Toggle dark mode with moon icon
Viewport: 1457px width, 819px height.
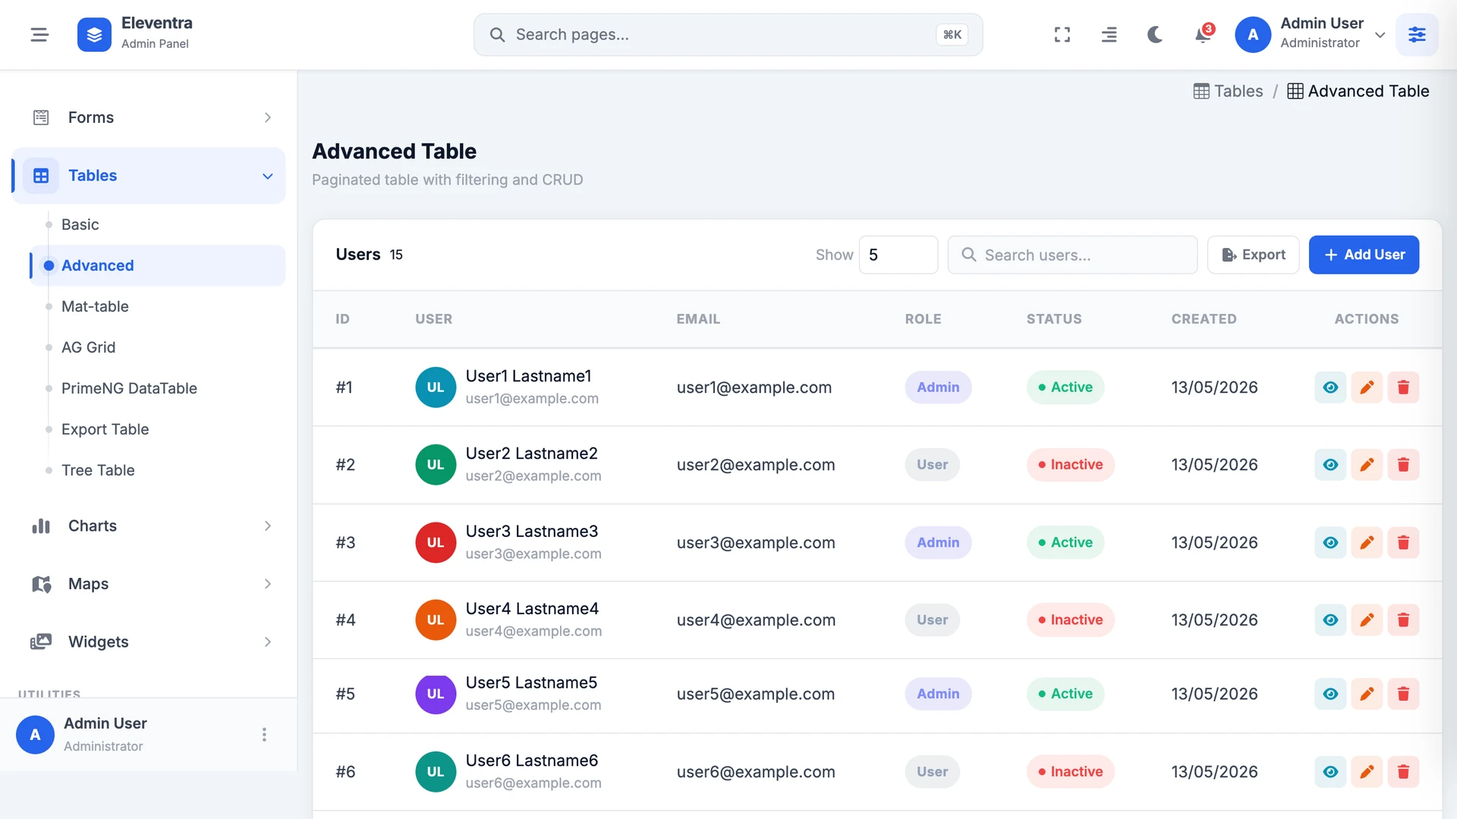click(x=1155, y=35)
